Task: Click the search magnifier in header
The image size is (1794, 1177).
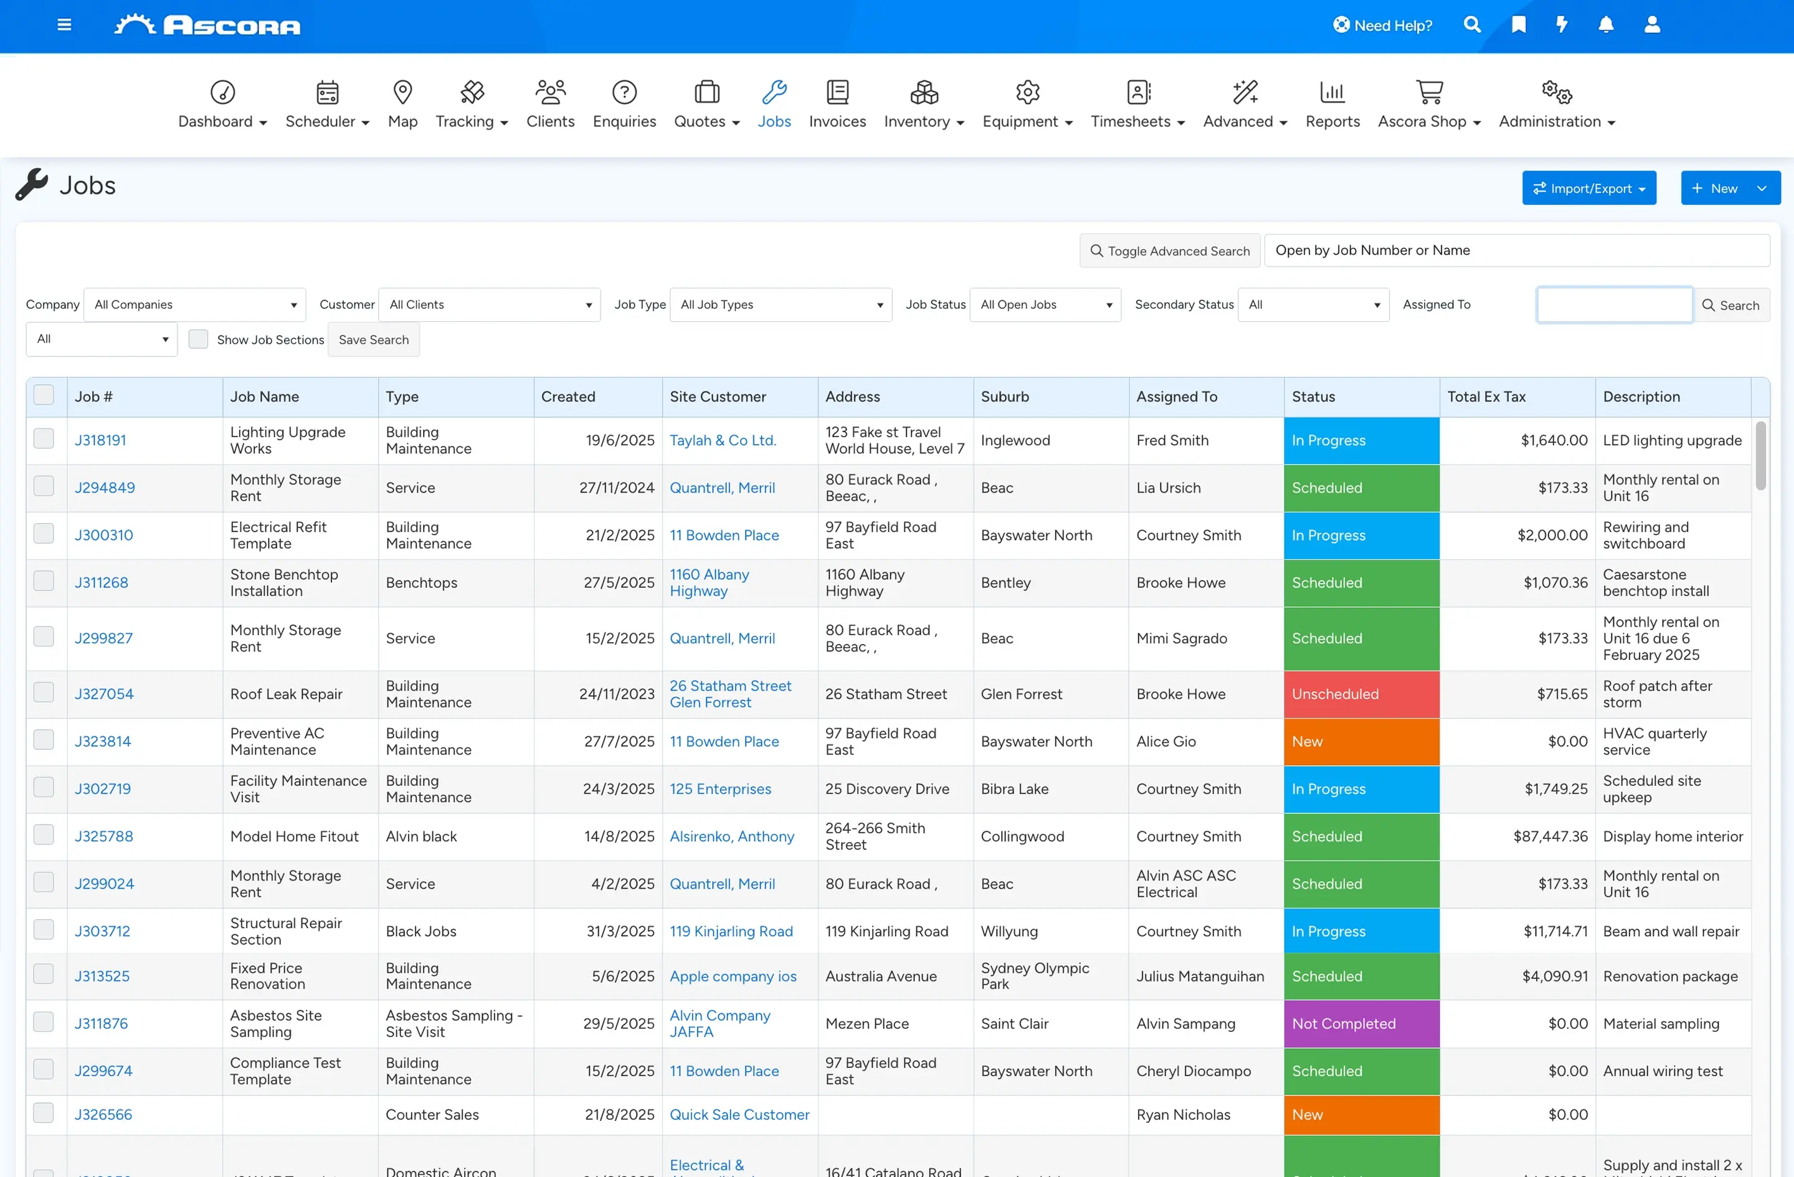Action: pos(1471,25)
